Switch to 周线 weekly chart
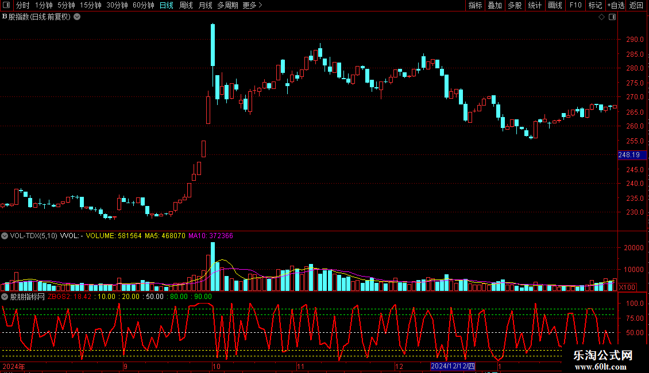Image resolution: width=649 pixels, height=373 pixels. pyautogui.click(x=186, y=5)
